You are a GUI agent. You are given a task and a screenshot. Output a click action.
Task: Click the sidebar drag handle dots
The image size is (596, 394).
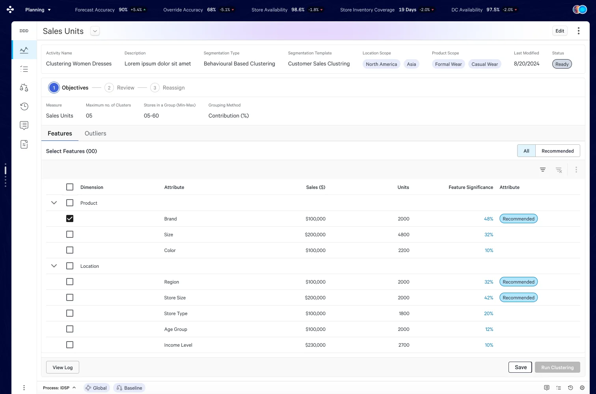(5, 175)
